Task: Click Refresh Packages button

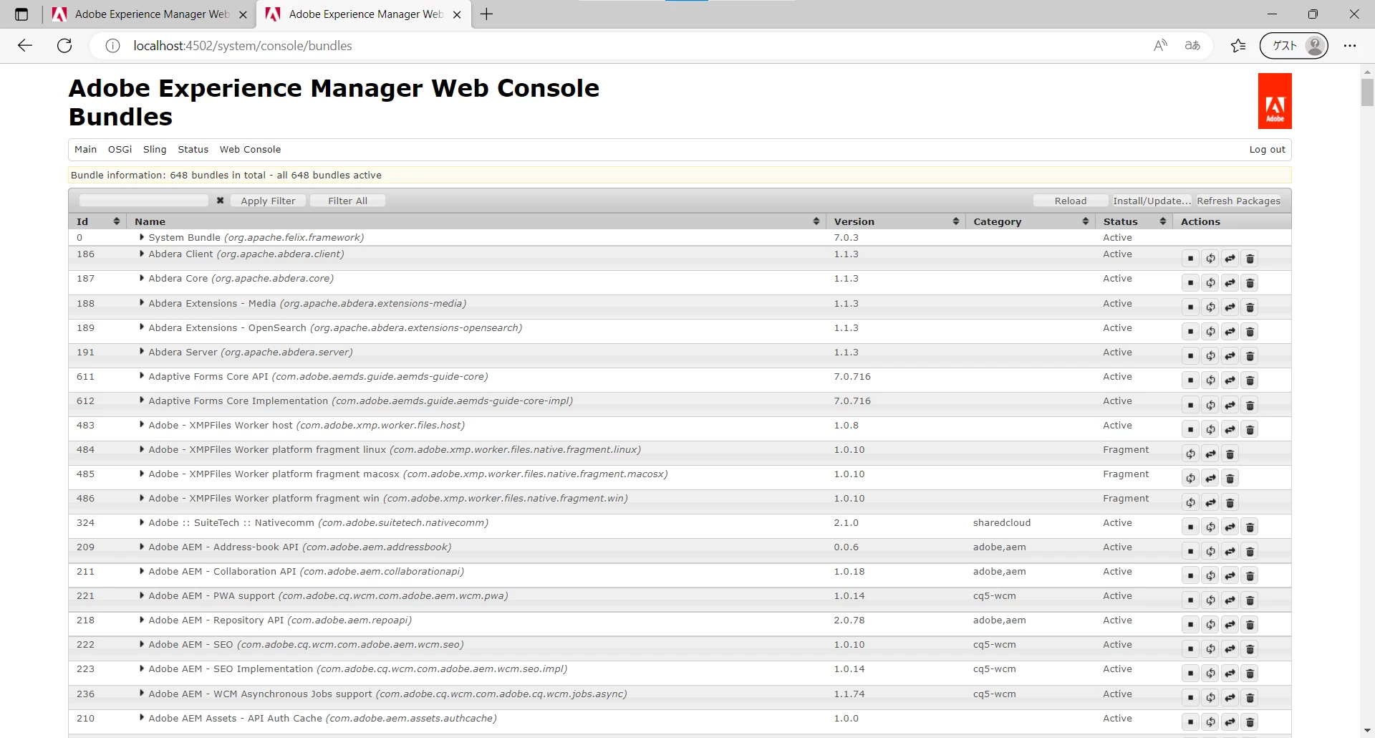Action: coord(1238,201)
